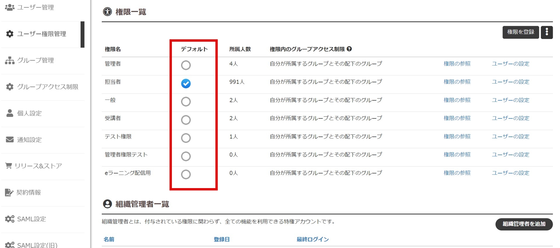Click the 担当者 permission name cell

(113, 82)
